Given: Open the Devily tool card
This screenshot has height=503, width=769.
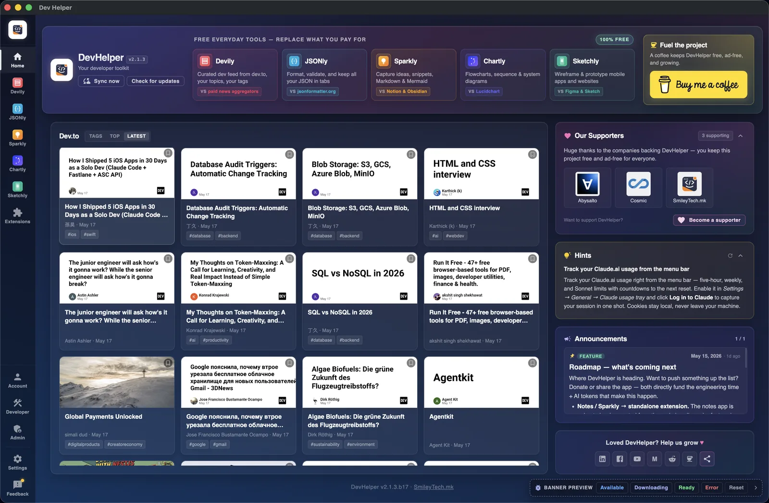Looking at the screenshot, I should (x=235, y=75).
